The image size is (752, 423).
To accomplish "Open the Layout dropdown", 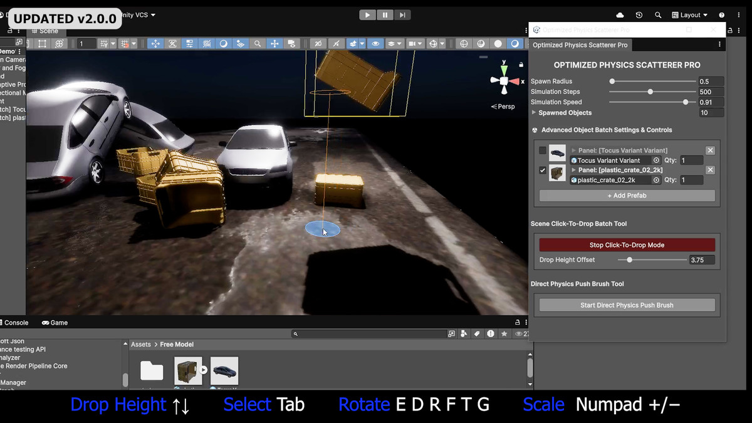I will [x=689, y=15].
